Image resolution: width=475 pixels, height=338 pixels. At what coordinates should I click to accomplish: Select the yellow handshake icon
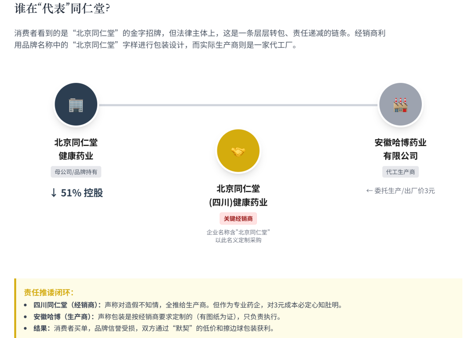238,150
